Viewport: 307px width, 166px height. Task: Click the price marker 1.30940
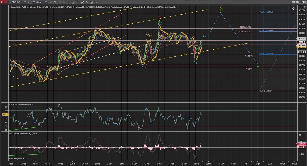(301, 52)
